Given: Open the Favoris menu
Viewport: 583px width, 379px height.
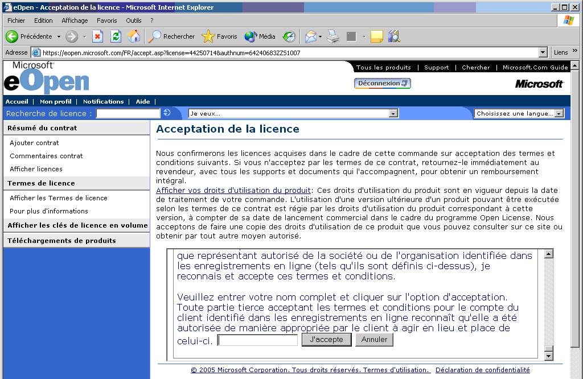Looking at the screenshot, I should pyautogui.click(x=106, y=20).
